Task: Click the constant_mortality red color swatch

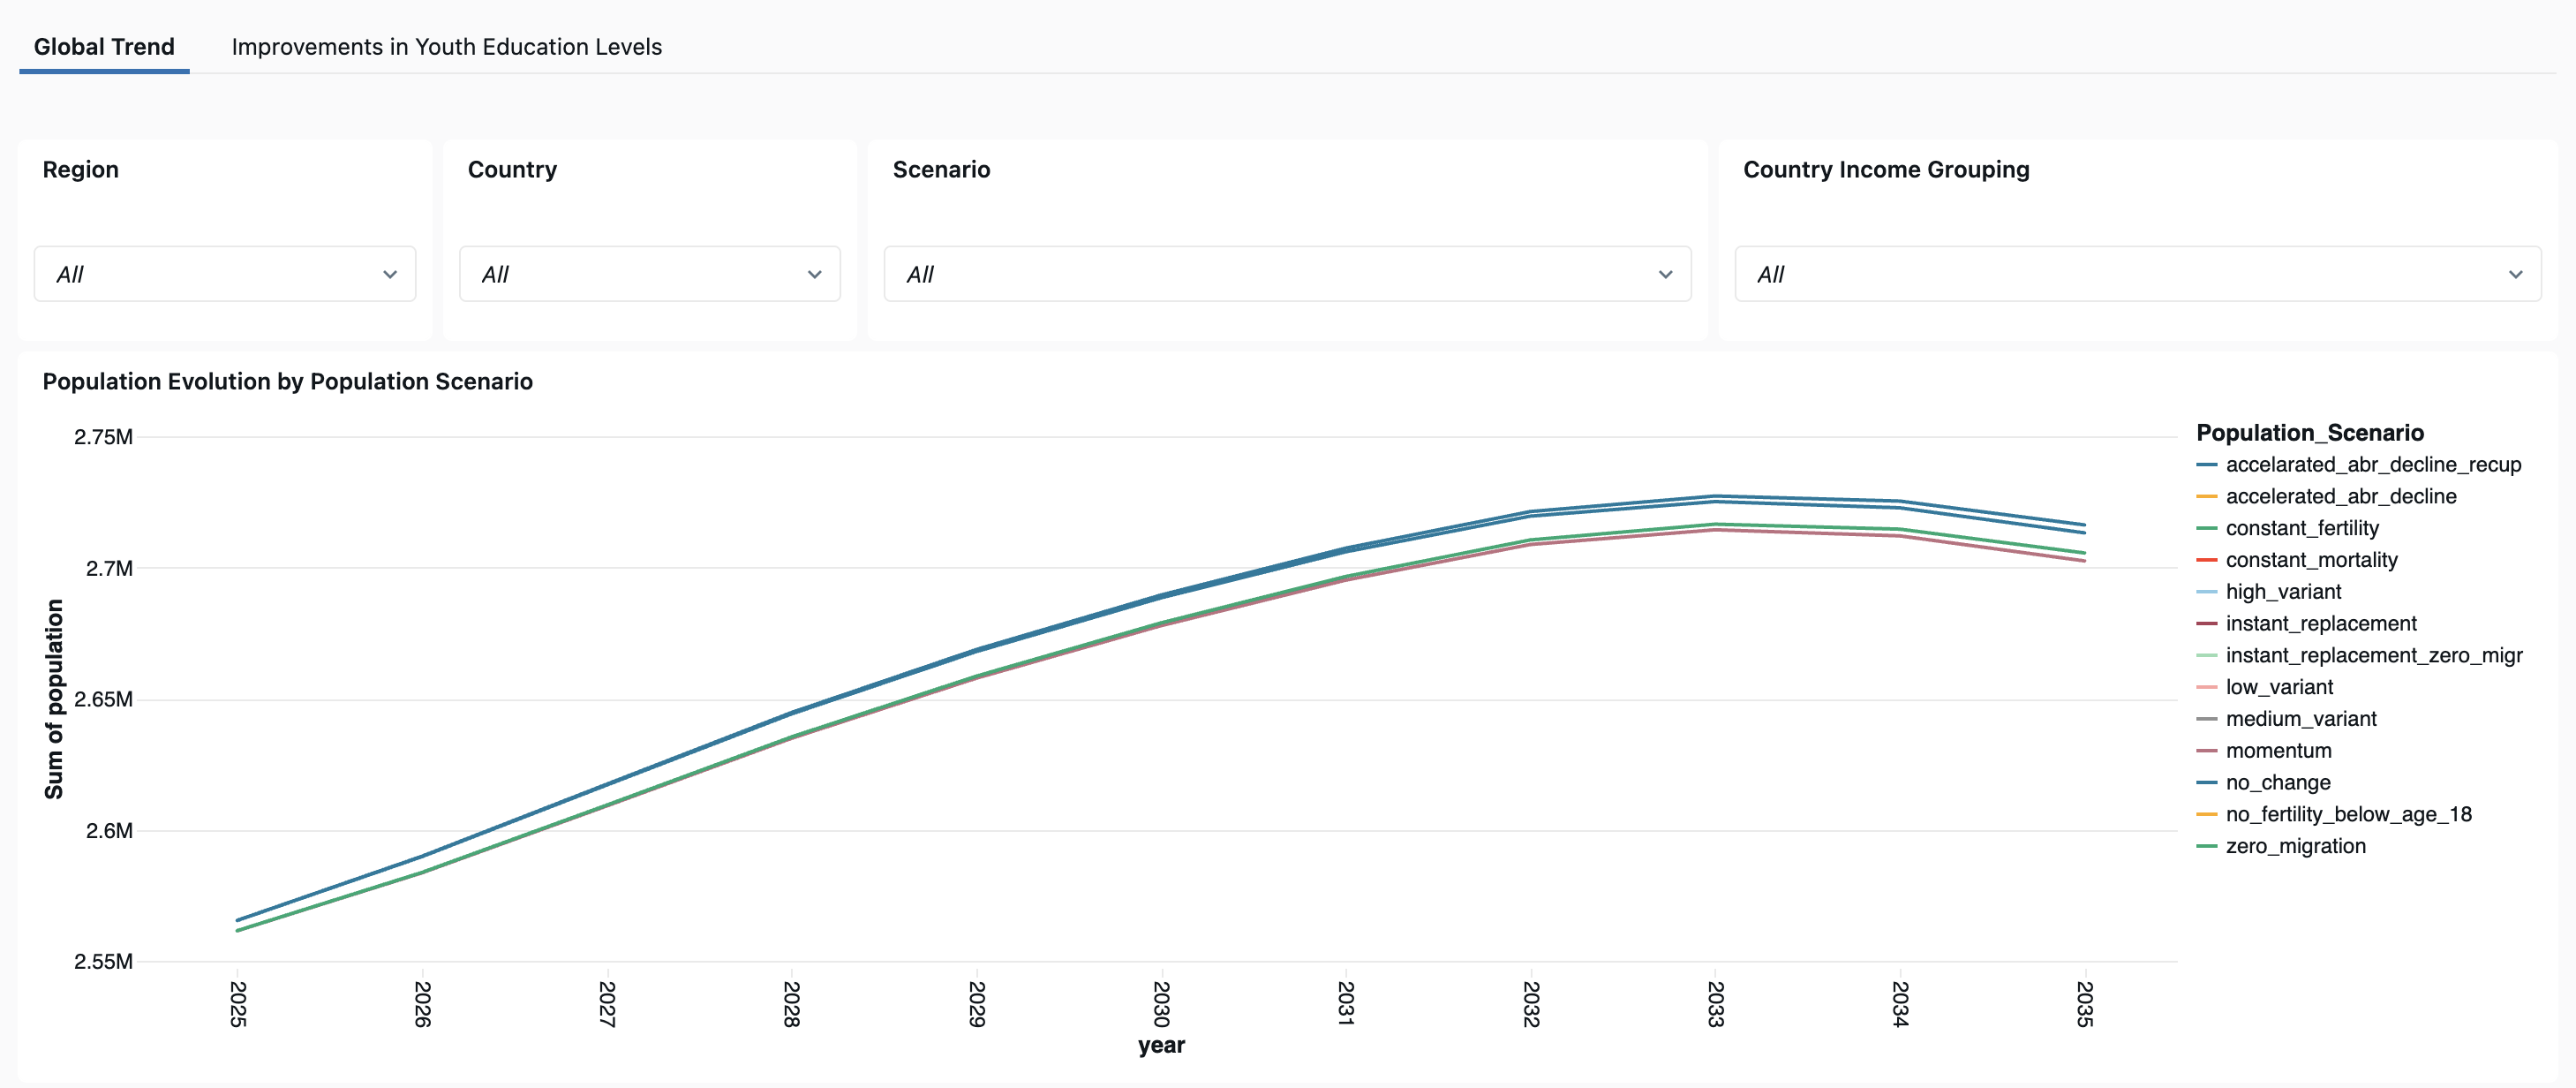Action: [x=2206, y=560]
